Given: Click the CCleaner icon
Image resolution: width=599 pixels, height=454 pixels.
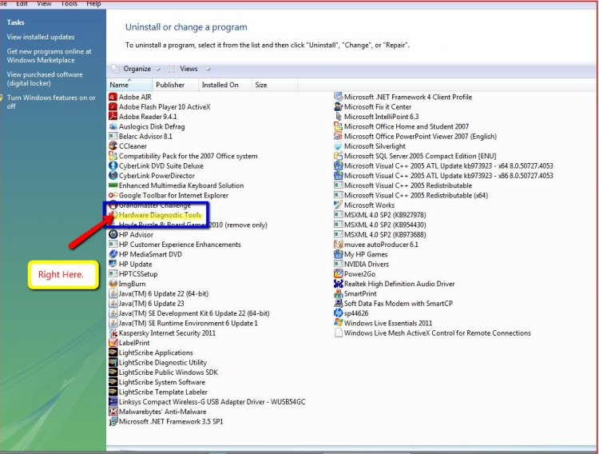Looking at the screenshot, I should pyautogui.click(x=113, y=146).
